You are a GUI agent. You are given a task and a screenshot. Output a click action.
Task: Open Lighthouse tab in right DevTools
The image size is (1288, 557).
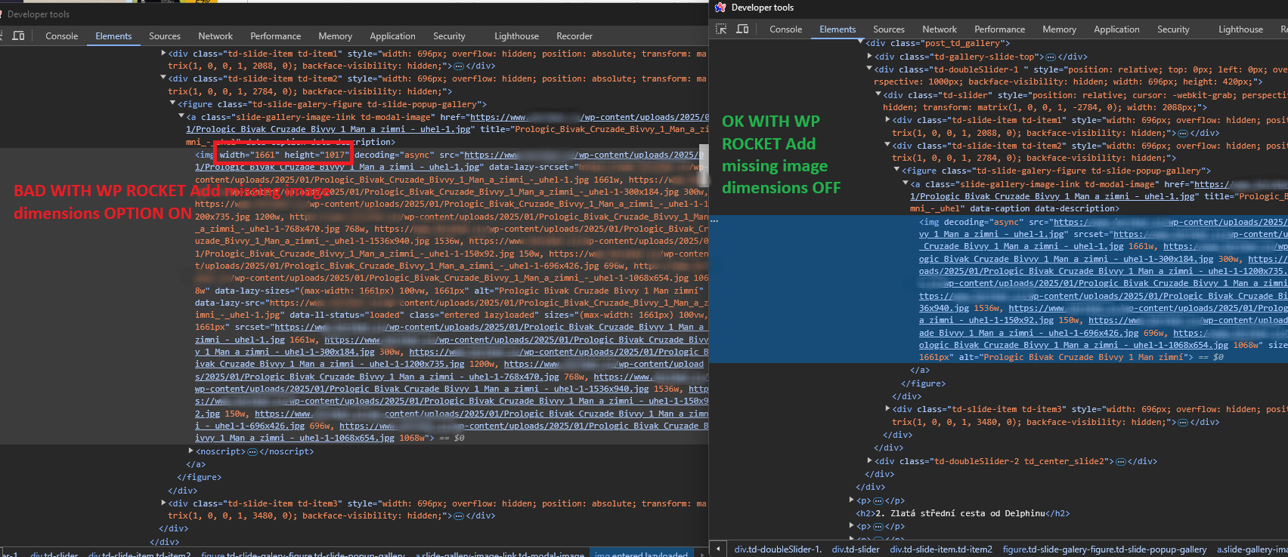click(1240, 29)
